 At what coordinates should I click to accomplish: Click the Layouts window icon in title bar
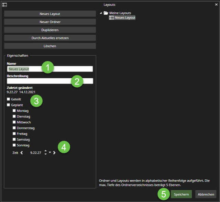pos(4,4)
